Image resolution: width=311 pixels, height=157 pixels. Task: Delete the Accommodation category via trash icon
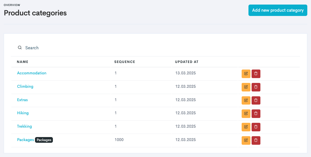256,74
